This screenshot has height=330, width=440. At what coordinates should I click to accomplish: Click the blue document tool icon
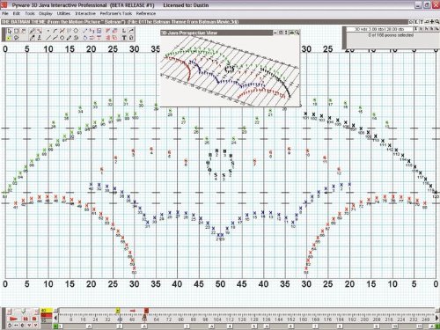tap(99, 31)
